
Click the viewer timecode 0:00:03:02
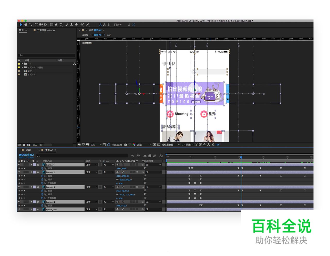(x=117, y=145)
